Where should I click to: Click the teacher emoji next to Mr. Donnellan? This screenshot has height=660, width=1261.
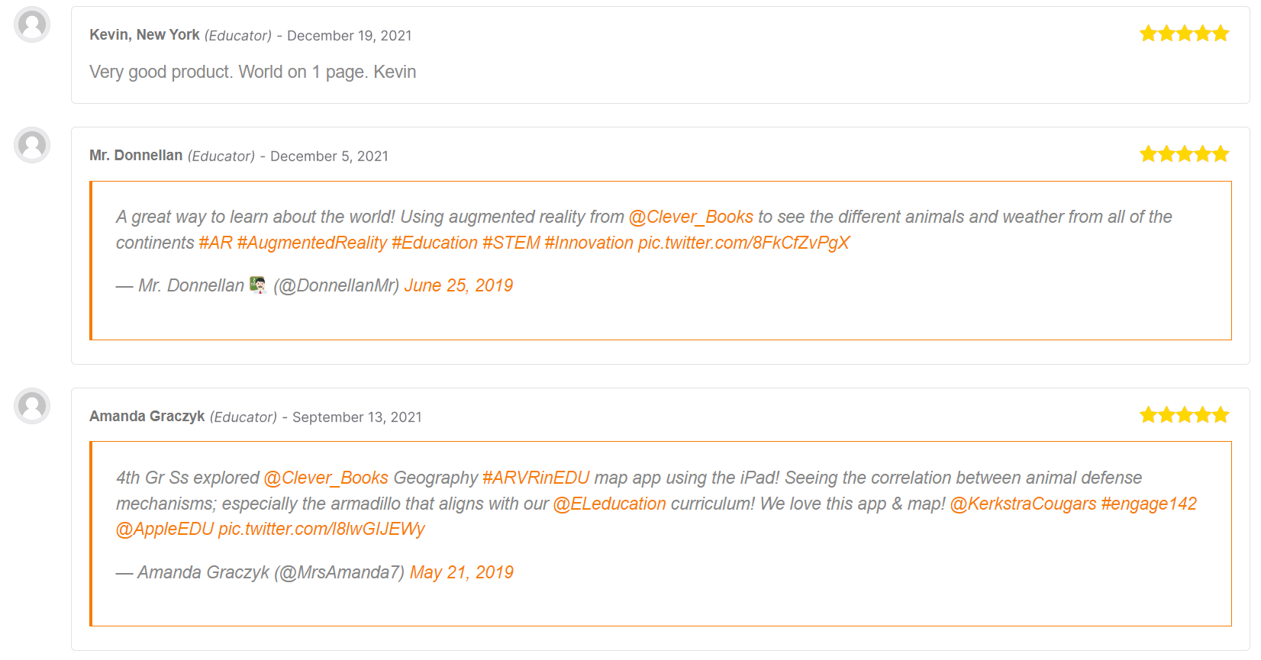(258, 285)
